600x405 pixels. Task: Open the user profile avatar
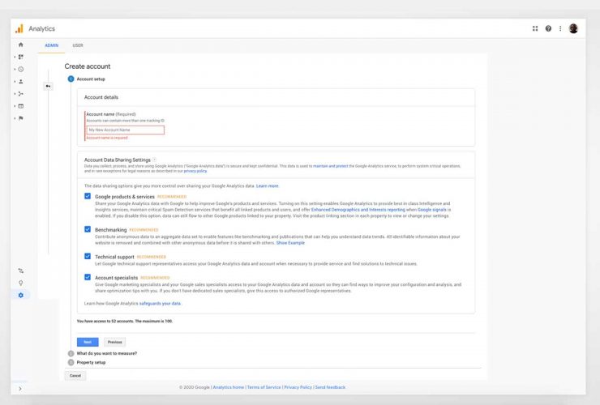click(x=573, y=28)
